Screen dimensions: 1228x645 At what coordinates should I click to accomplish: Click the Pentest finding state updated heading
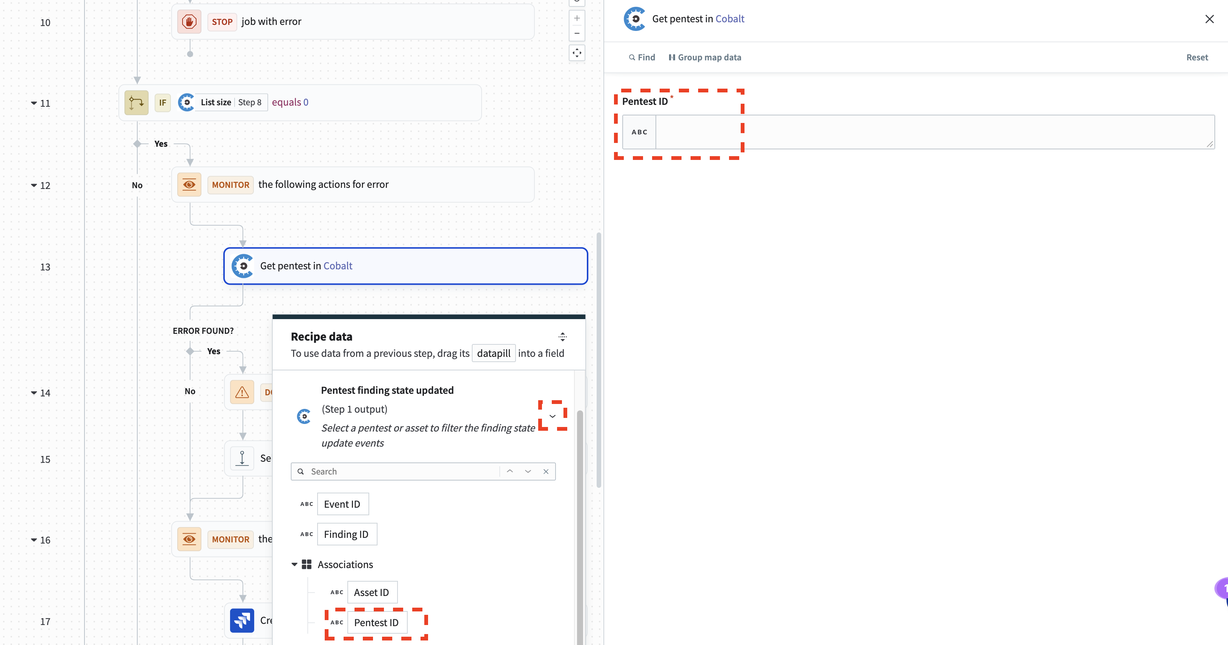[x=387, y=390]
